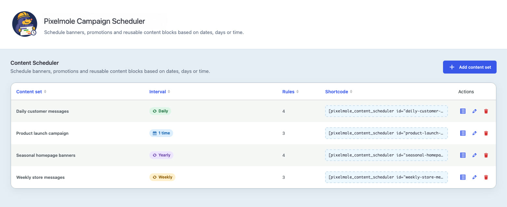
Task: Click the Daily interval badge
Action: [160, 111]
